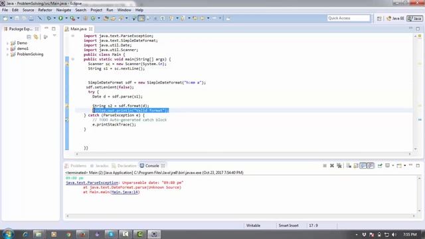Viewport: 425px width, 239px height.
Task: Click the Open Task toolbar icon
Action: coord(113,19)
